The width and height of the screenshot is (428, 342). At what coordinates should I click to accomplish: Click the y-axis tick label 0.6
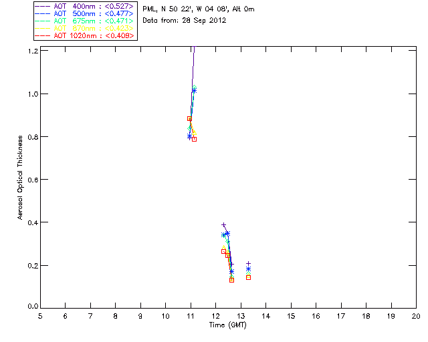[x=33, y=180]
